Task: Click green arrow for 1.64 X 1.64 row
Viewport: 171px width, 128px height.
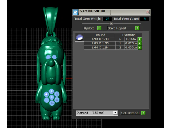Action: 140,48
